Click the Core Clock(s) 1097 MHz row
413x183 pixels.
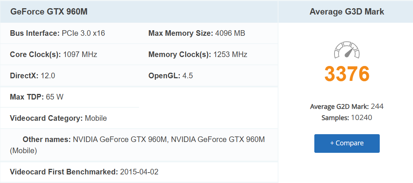click(x=53, y=54)
